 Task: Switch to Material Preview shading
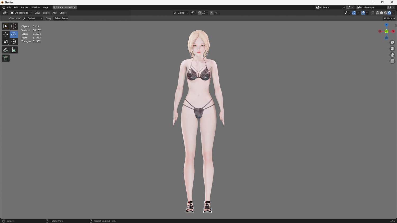click(385, 13)
